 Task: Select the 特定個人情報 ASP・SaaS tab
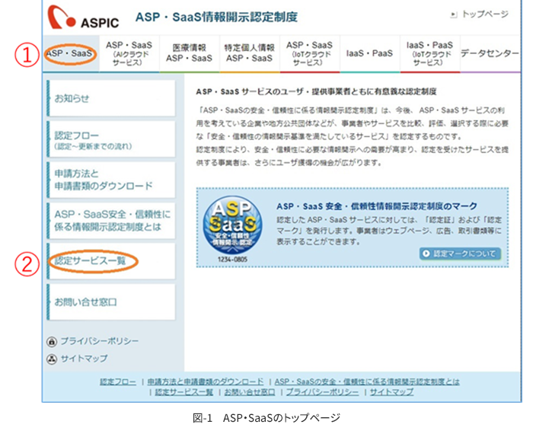click(249, 53)
